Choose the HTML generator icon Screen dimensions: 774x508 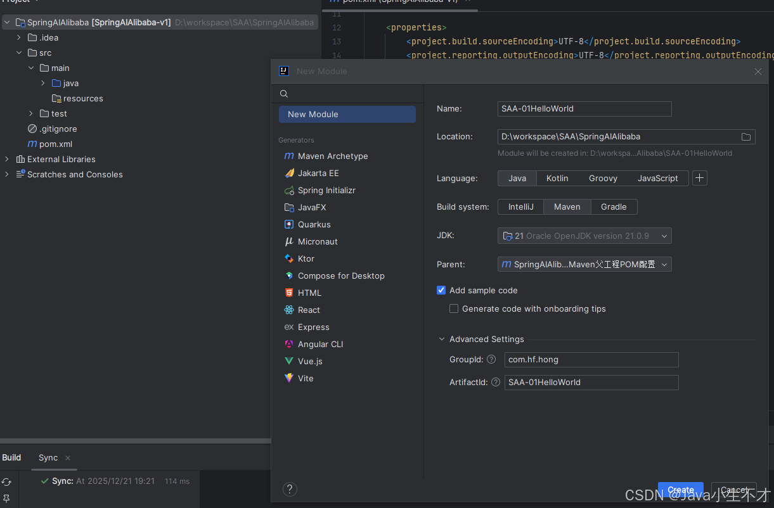pos(289,293)
